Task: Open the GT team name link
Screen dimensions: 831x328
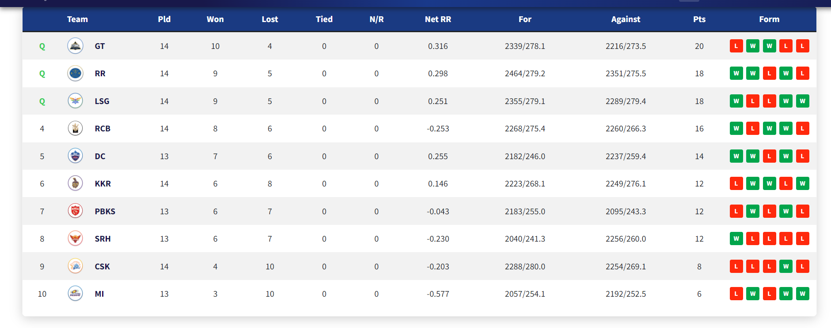Action: tap(100, 46)
